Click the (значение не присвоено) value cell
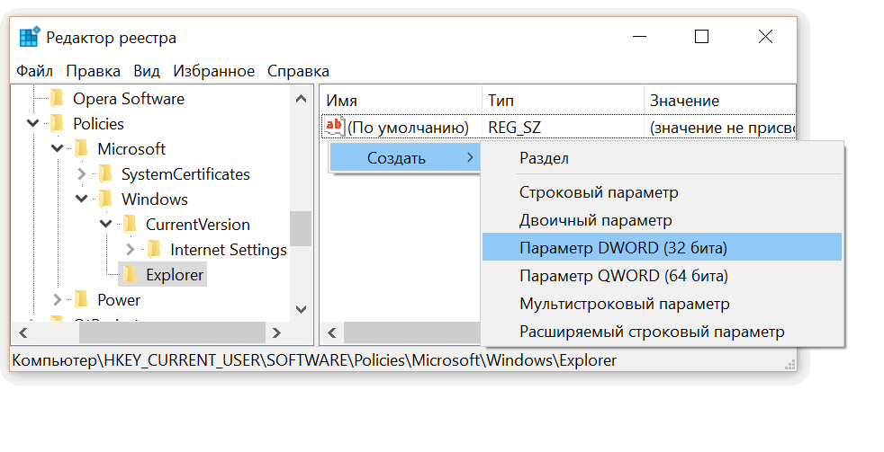884x452 pixels. coord(722,128)
